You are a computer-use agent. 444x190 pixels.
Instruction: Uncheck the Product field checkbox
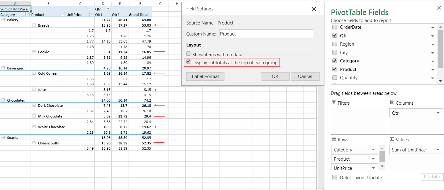pos(335,69)
